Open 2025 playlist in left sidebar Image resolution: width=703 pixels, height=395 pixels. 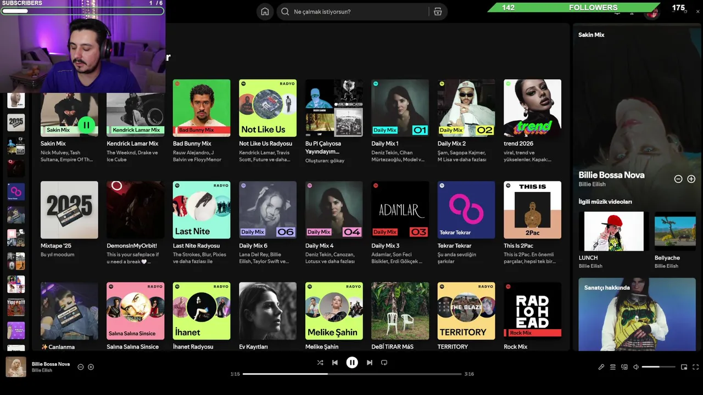pos(16,122)
